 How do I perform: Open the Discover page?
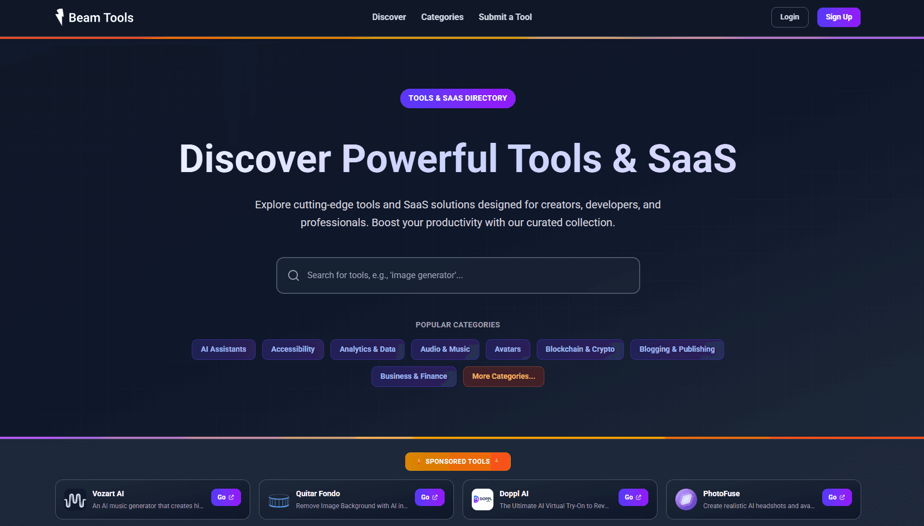click(388, 17)
